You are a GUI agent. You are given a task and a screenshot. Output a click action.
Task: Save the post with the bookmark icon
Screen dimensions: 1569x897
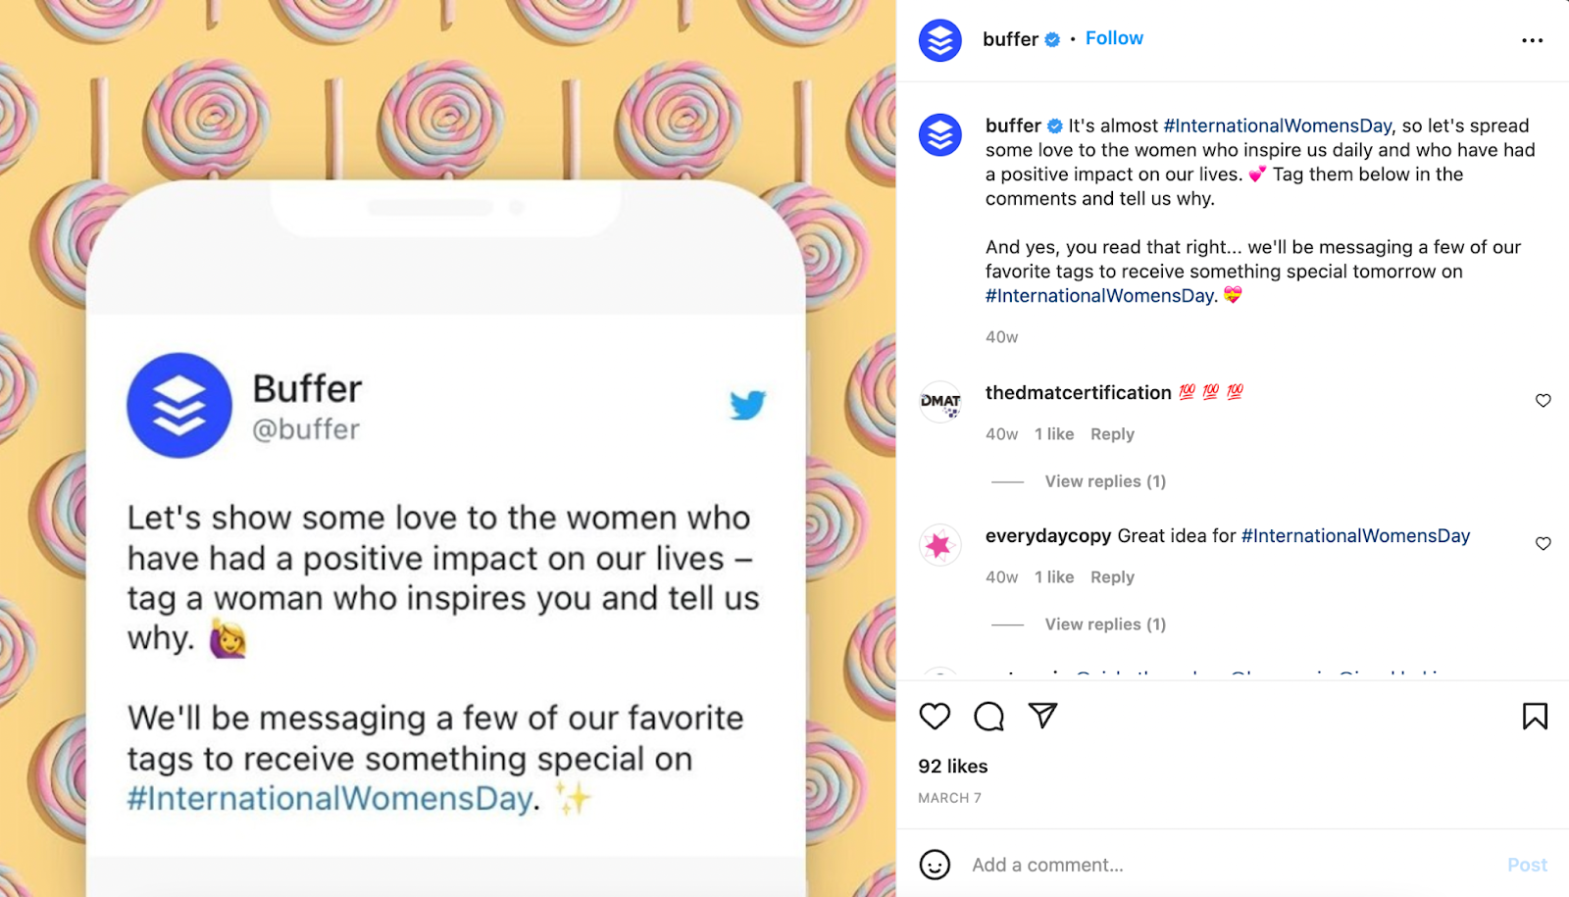[1535, 717]
